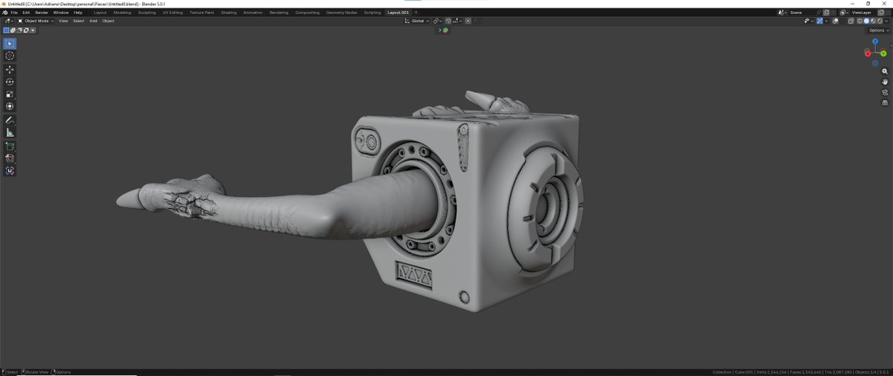
Task: Switch to rendered shading
Action: [x=880, y=21]
